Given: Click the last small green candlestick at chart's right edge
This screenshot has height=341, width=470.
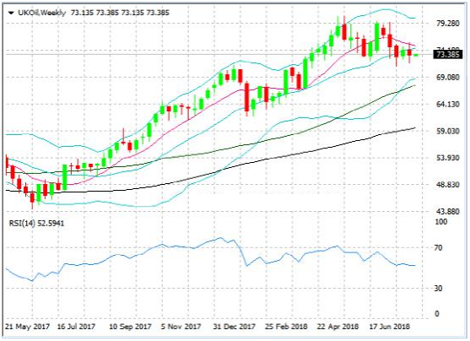Looking at the screenshot, I should click(x=416, y=55).
